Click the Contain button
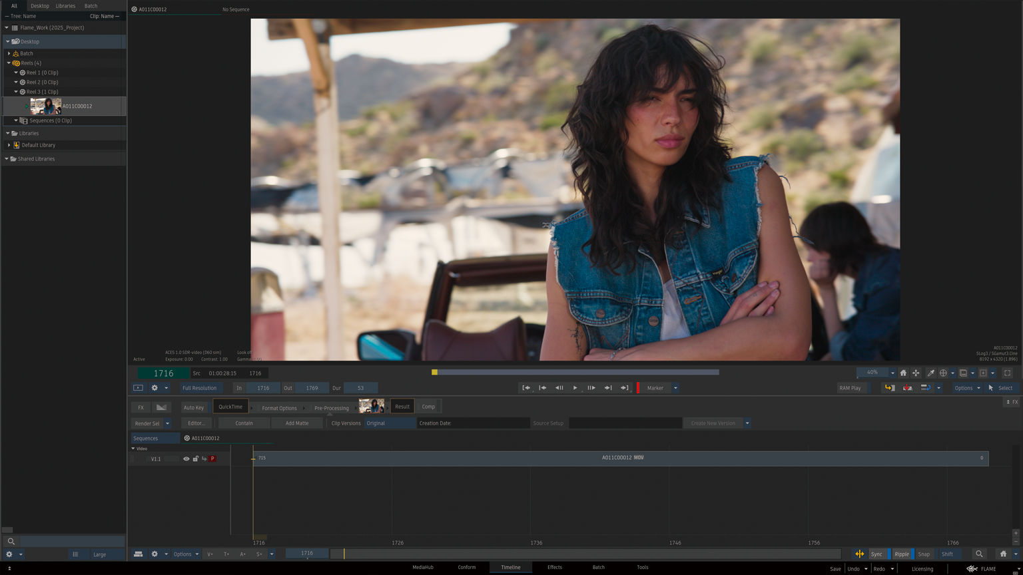The image size is (1023, 575). (244, 423)
